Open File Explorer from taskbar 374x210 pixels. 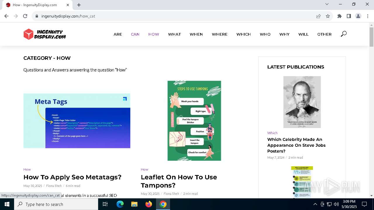pos(134,204)
